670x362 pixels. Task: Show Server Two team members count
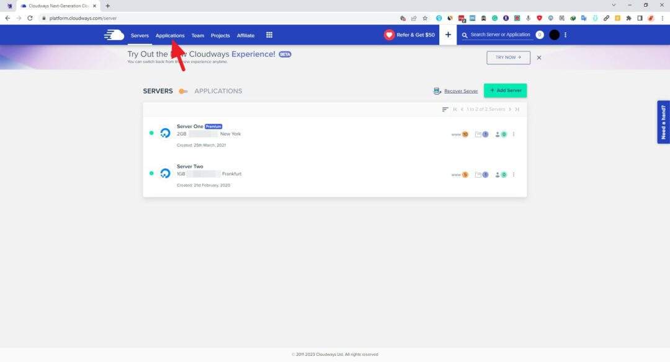tap(501, 175)
